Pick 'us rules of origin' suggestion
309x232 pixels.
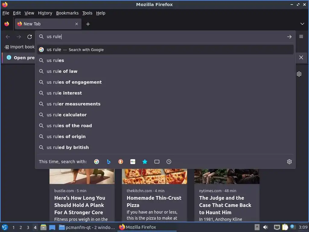click(x=165, y=136)
